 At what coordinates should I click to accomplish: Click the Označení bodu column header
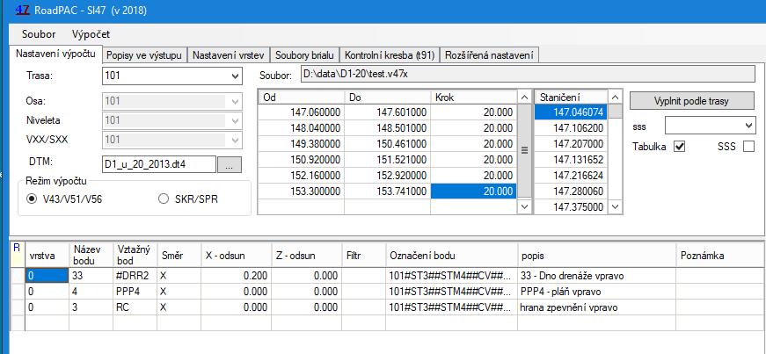click(x=451, y=255)
